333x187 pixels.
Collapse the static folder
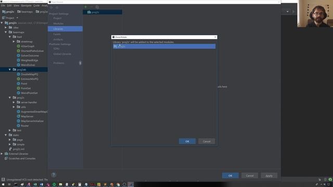(6, 135)
